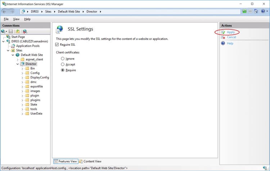Click the Help link in Actions pane
Viewport: 270px width, 171px height.
(x=230, y=44)
